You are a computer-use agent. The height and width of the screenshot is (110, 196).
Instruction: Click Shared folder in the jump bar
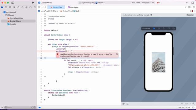pos(55,11)
